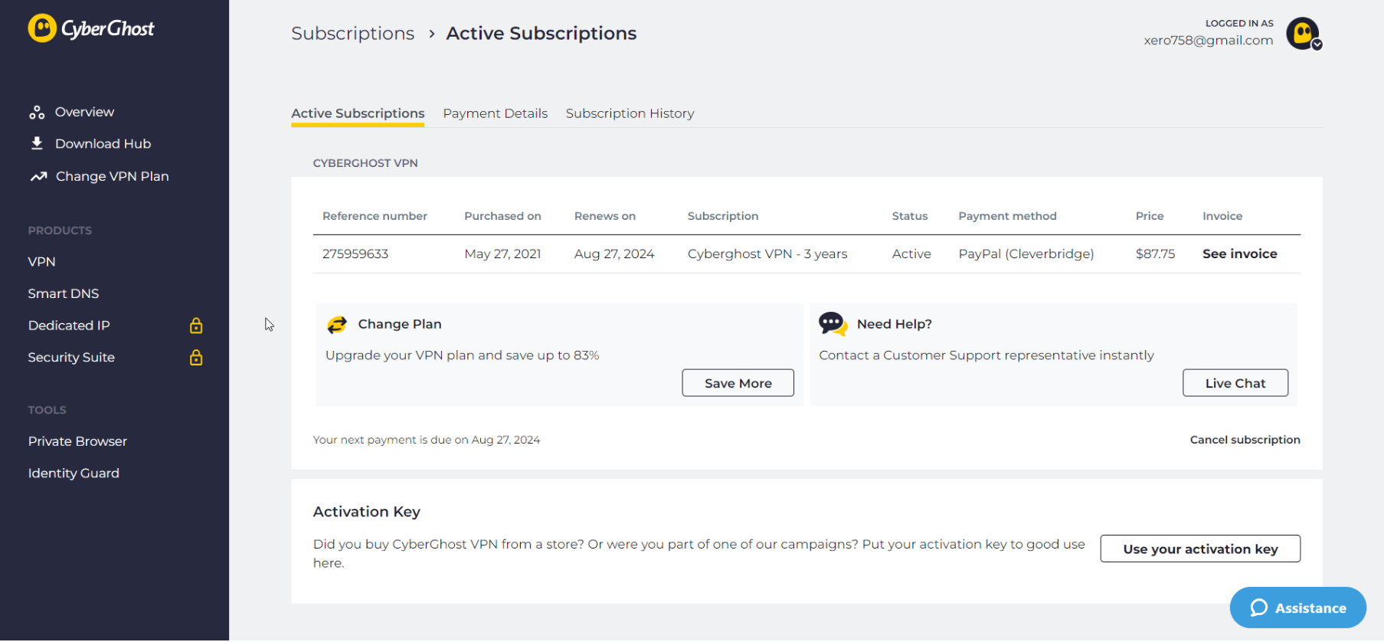Screen dimensions: 1384x642
Task: Click reference number 275959633
Action: [355, 254]
